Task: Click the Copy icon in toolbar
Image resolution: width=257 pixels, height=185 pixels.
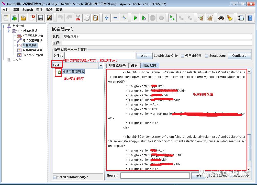Action: point(86,18)
